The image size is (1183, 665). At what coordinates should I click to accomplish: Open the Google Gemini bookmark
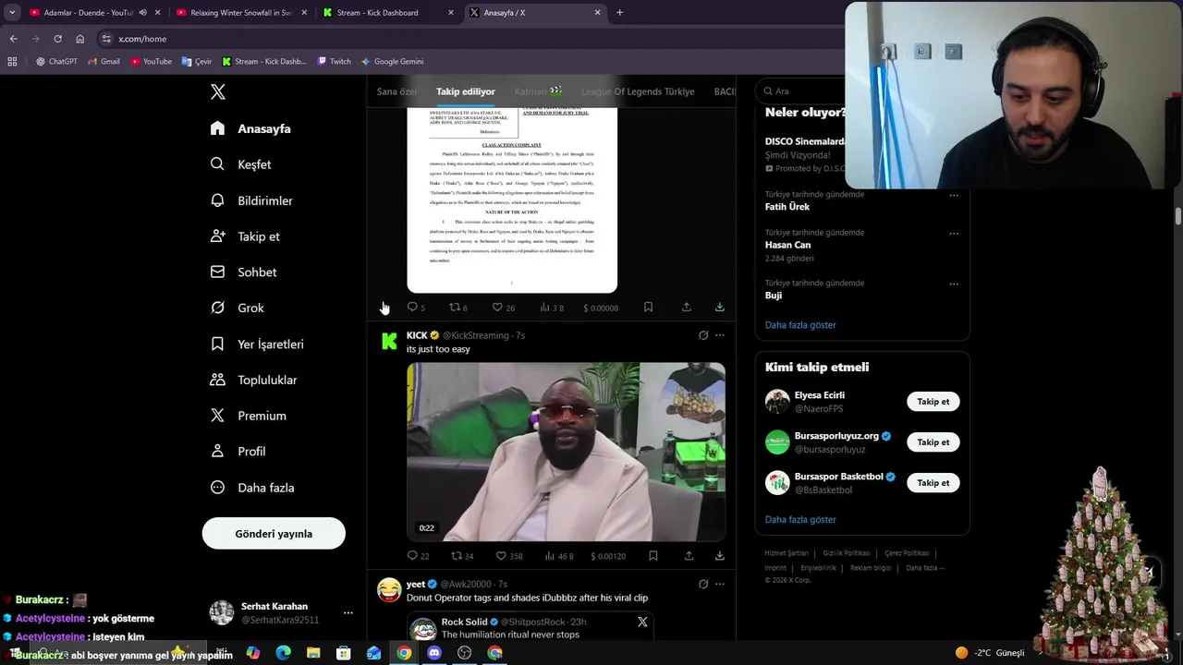392,62
